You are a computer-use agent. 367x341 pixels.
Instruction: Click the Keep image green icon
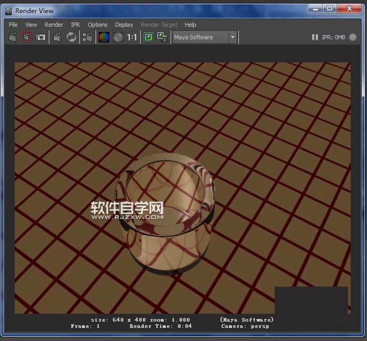pyautogui.click(x=149, y=37)
